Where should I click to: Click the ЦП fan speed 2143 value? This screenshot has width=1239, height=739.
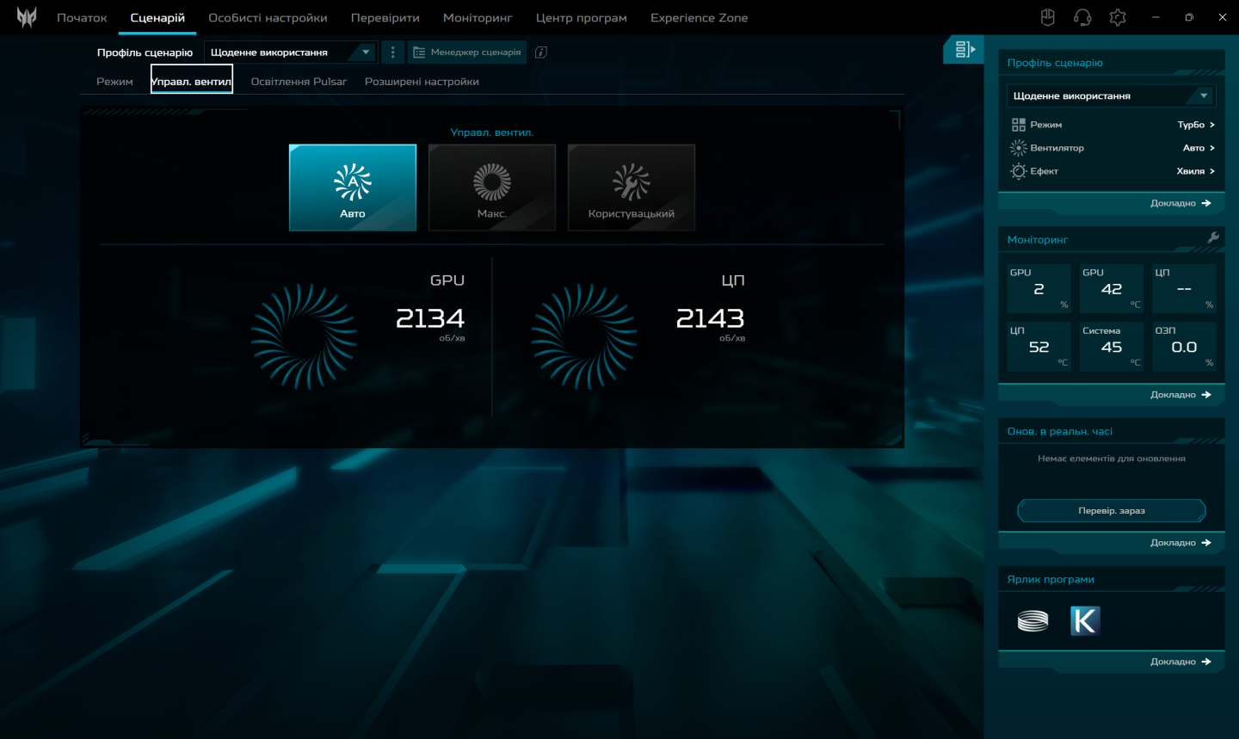[x=710, y=318]
